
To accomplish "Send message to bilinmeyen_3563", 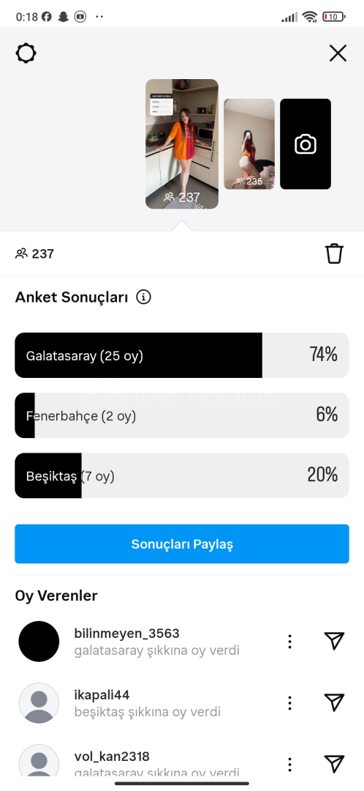I will click(334, 641).
